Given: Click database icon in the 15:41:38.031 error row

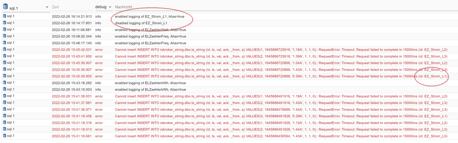Looking at the screenshot, I should click(5, 96).
